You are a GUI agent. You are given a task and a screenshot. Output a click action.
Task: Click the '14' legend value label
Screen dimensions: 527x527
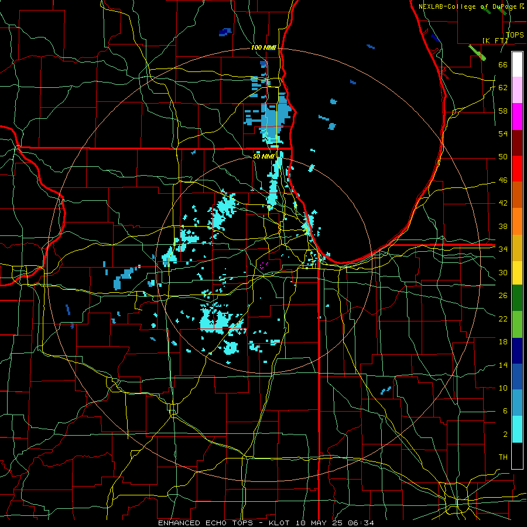click(x=503, y=365)
